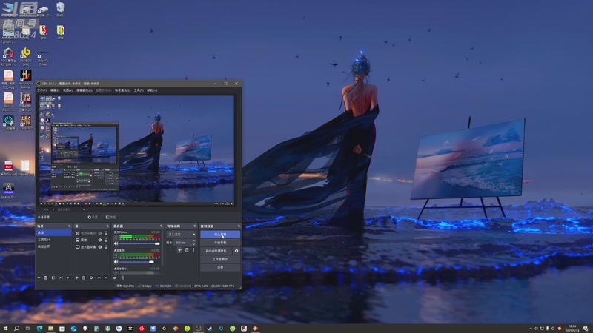Open the 工具(T) menu

click(x=139, y=90)
